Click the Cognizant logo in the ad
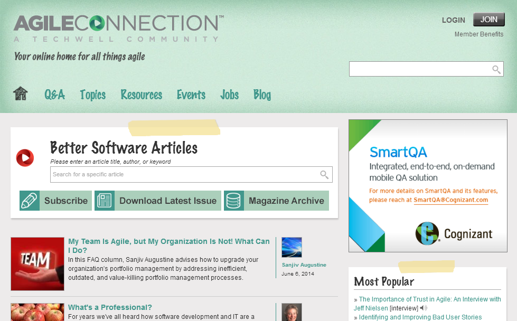Image resolution: width=517 pixels, height=321 pixels. click(454, 233)
